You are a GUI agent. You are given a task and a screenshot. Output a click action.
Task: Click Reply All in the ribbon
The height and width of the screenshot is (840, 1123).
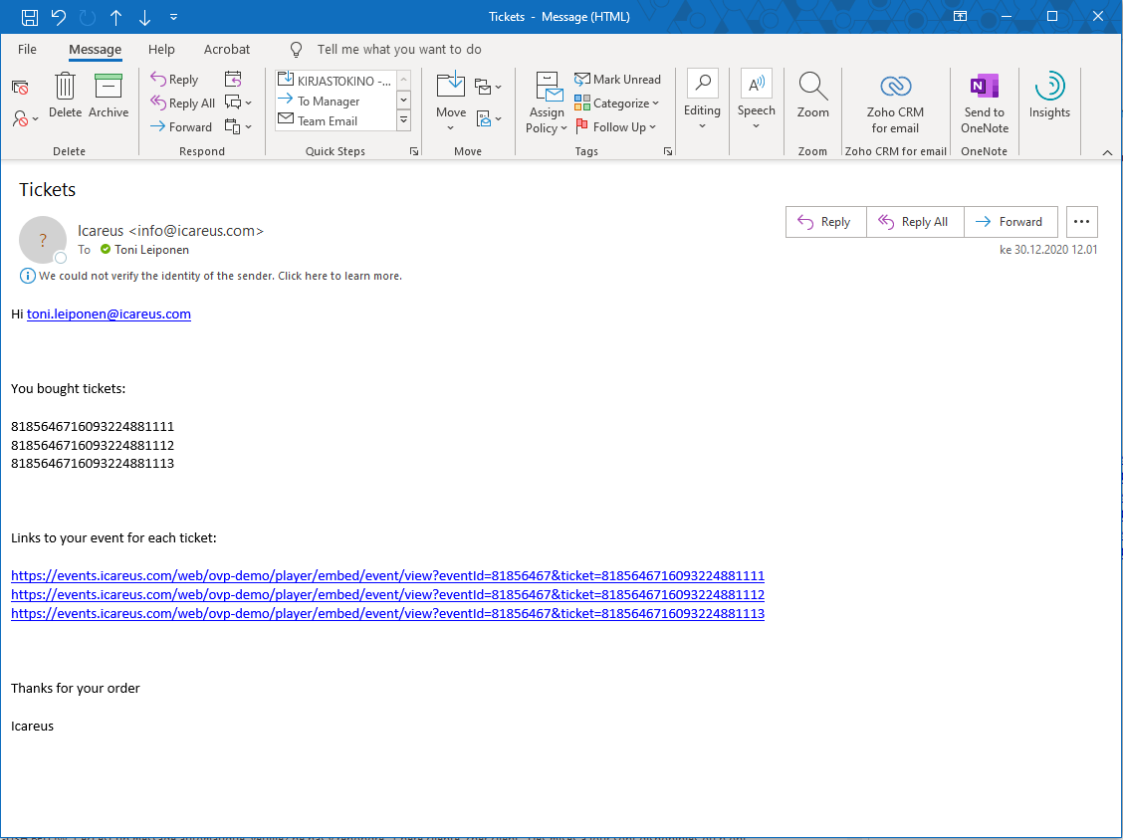pos(182,104)
